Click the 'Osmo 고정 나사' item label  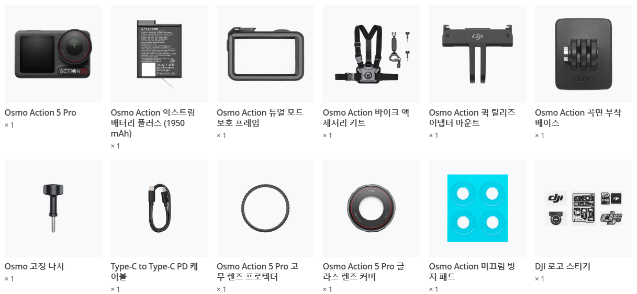[35, 266]
